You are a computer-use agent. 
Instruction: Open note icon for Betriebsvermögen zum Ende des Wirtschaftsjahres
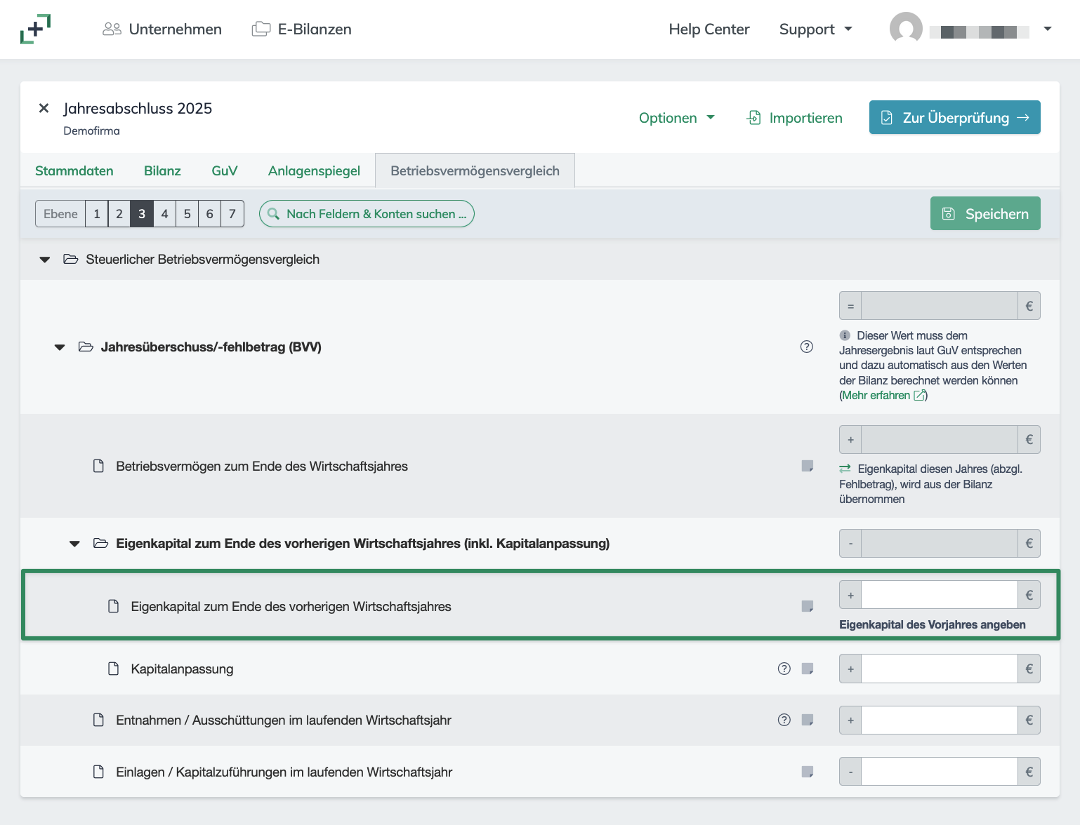808,467
